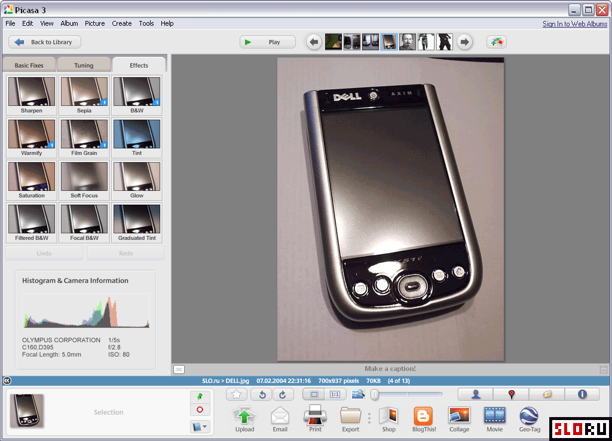The image size is (612, 441).
Task: Apply the Saturation effect
Action: 32,181
